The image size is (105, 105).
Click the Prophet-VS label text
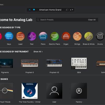(x=54, y=72)
